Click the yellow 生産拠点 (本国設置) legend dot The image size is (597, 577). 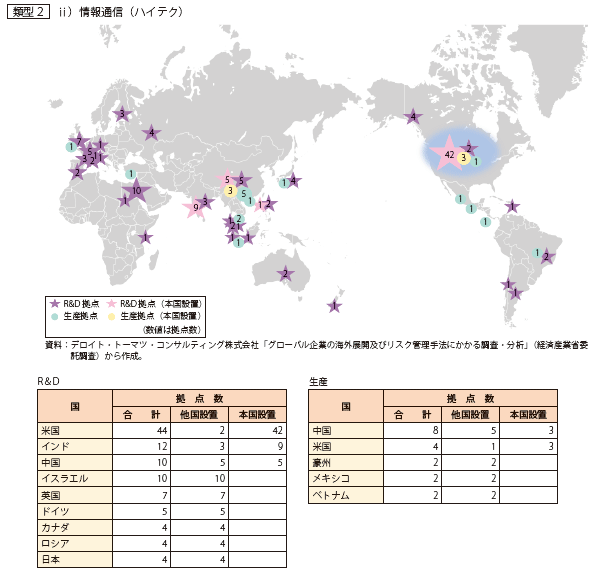coord(111,317)
